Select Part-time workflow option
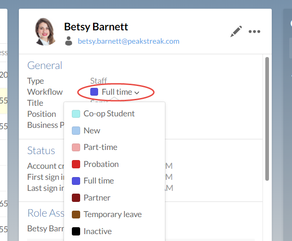The width and height of the screenshot is (292, 241). (x=100, y=147)
